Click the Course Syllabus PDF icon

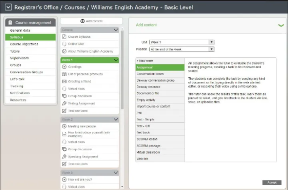64,37
